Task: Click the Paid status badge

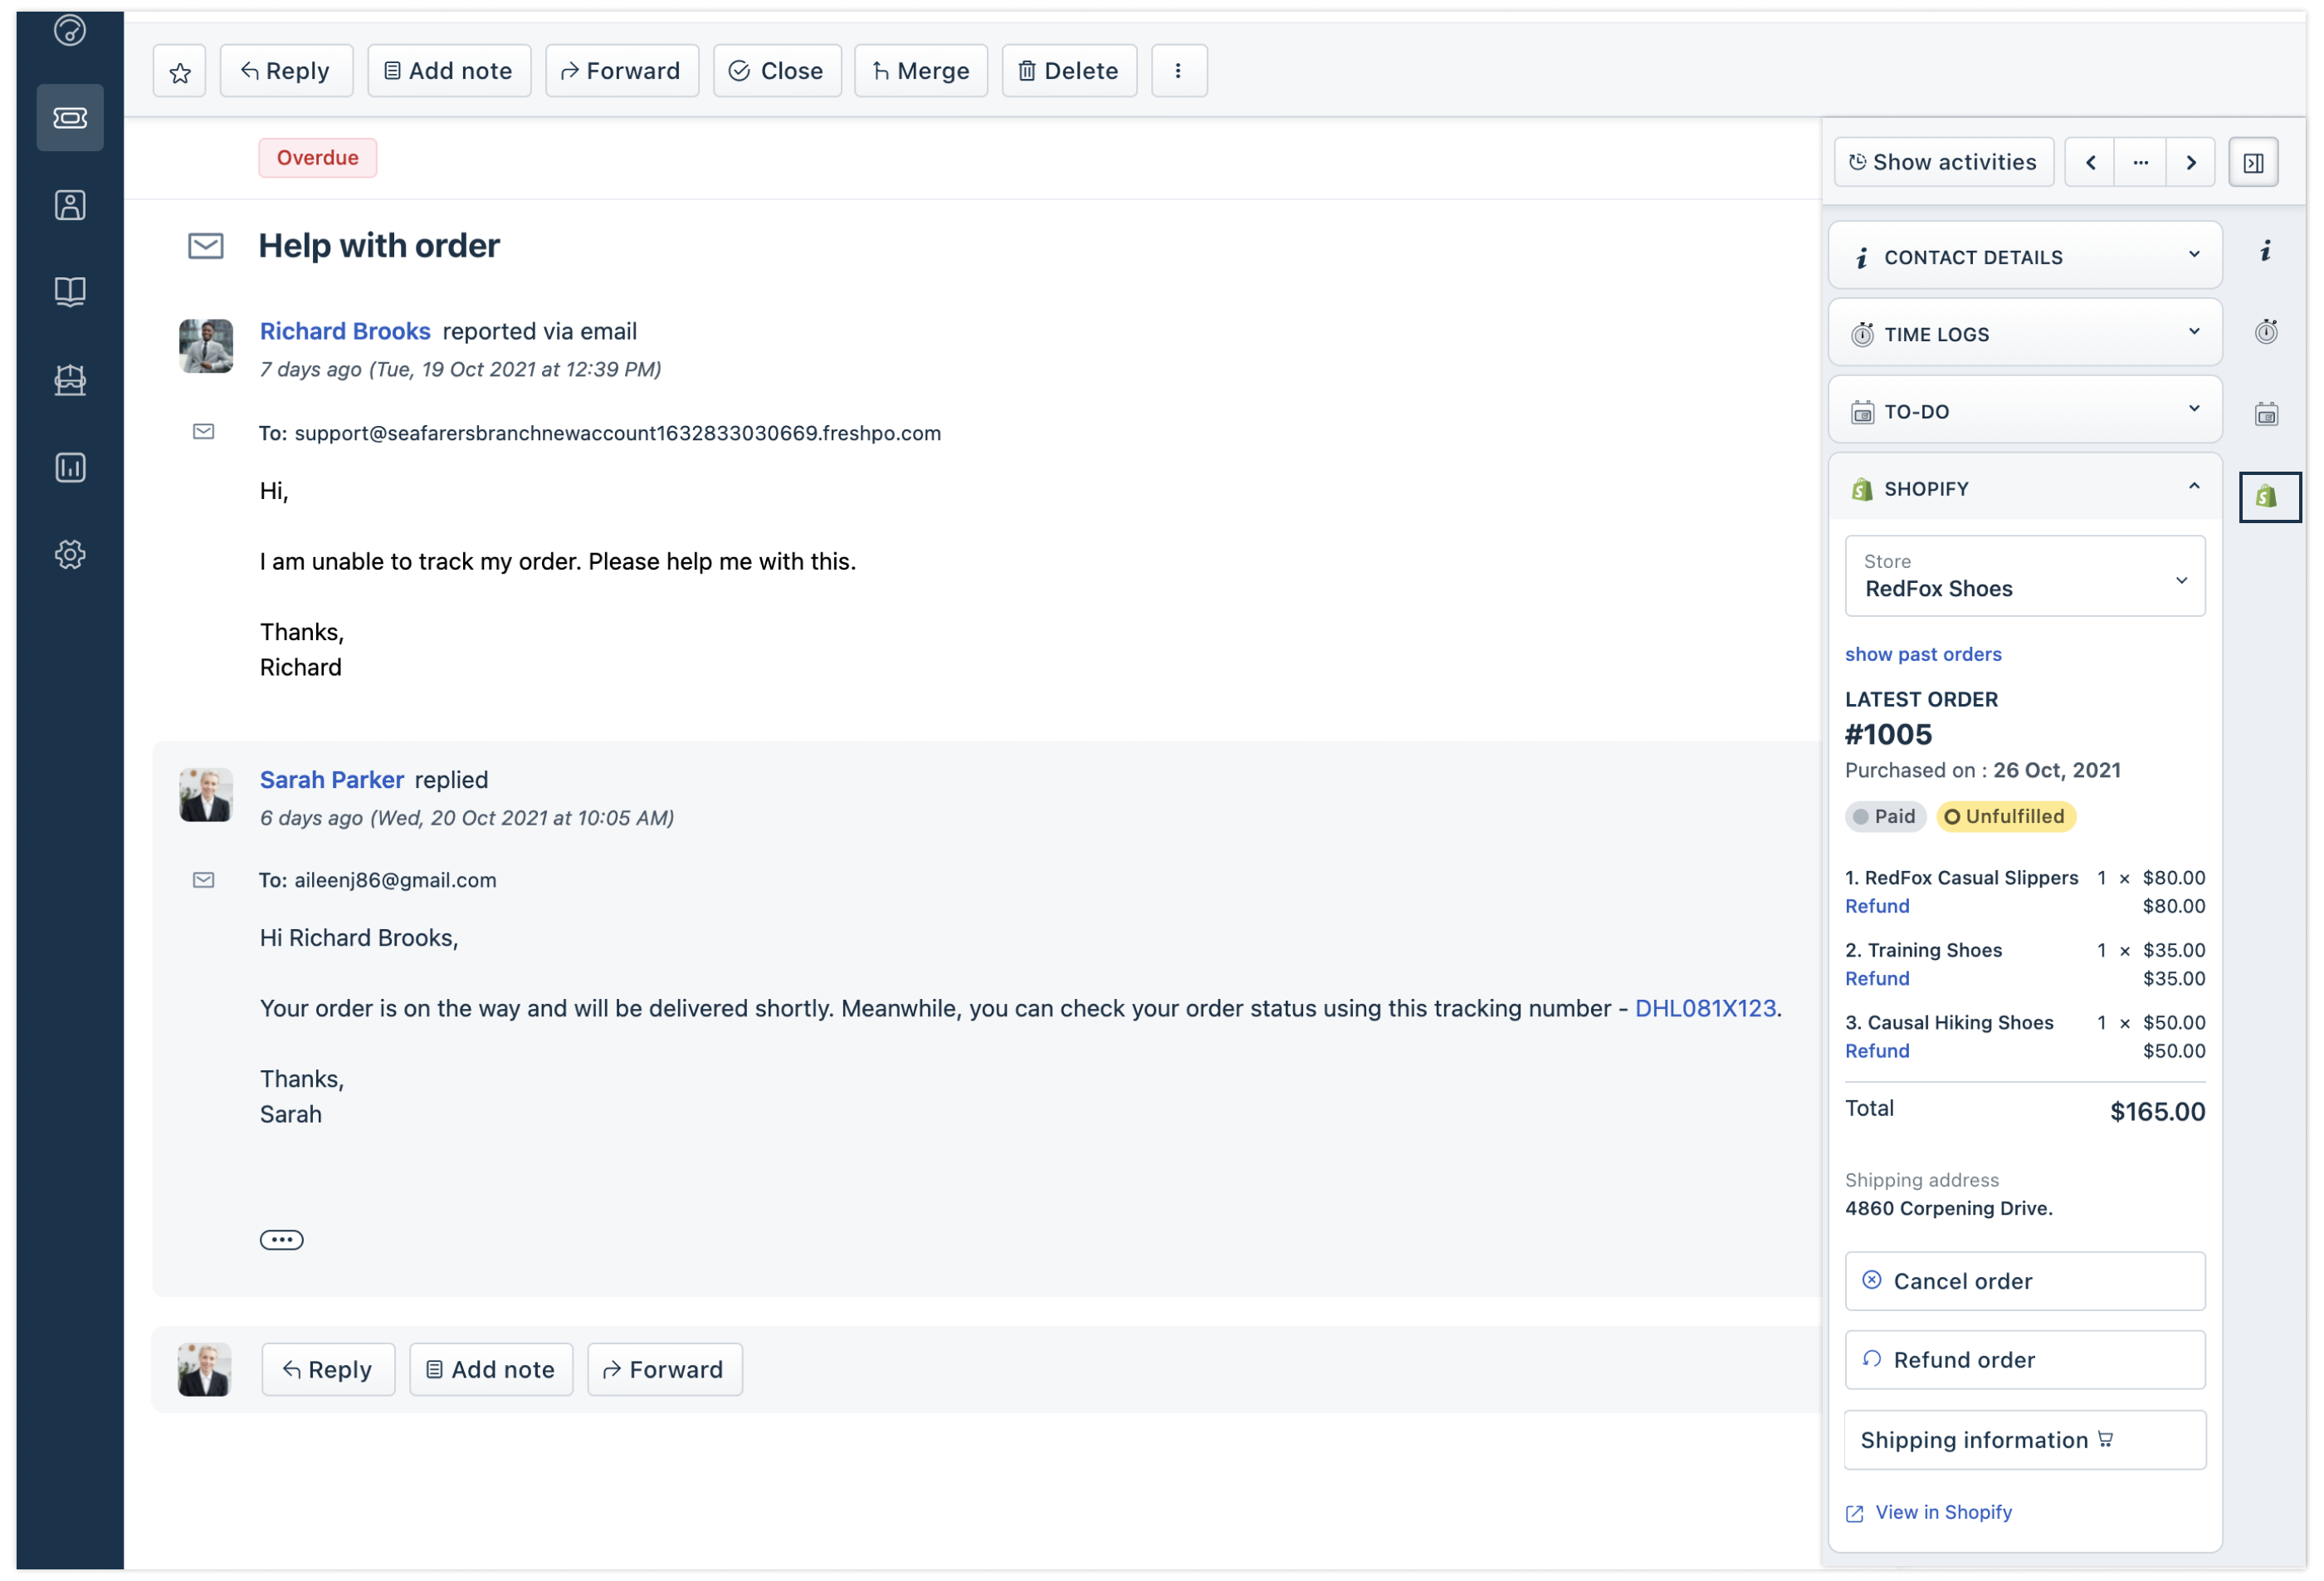Action: [x=1885, y=815]
